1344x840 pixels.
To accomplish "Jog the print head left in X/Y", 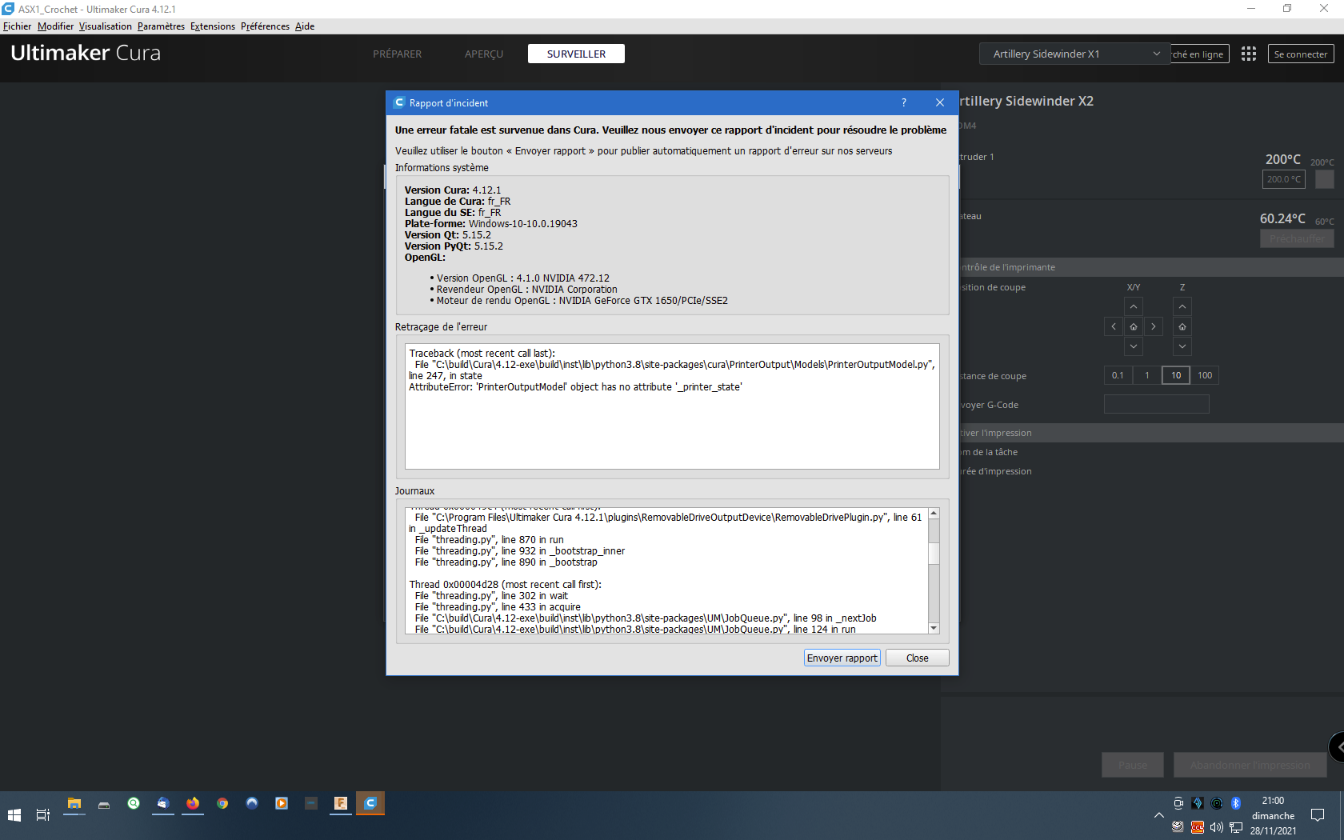I will (x=1114, y=326).
